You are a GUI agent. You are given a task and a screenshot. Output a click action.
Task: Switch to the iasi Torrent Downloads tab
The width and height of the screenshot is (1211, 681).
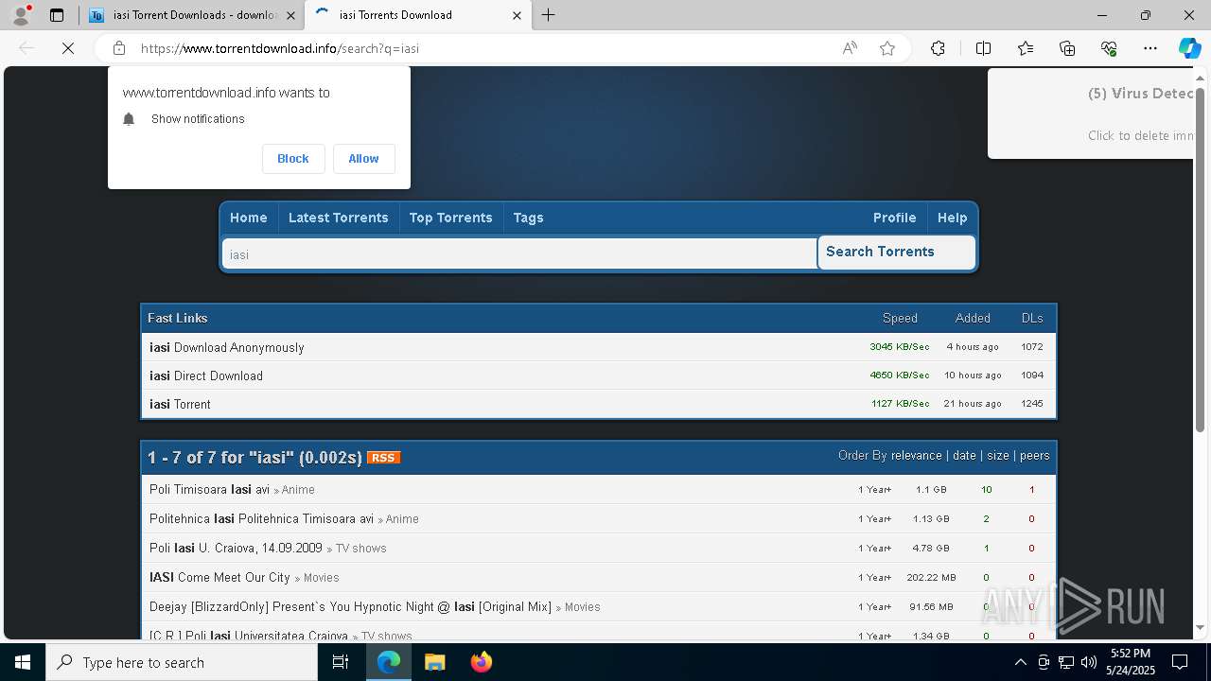point(192,15)
